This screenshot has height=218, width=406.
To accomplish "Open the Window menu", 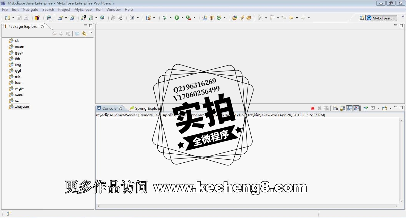I will [x=113, y=10].
